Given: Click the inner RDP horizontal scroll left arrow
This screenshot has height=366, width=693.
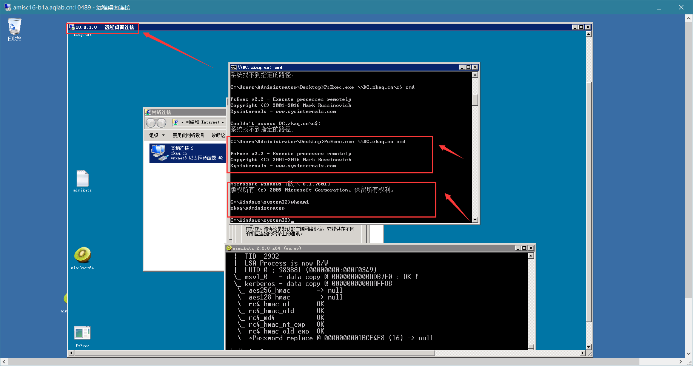Looking at the screenshot, I should (x=71, y=353).
